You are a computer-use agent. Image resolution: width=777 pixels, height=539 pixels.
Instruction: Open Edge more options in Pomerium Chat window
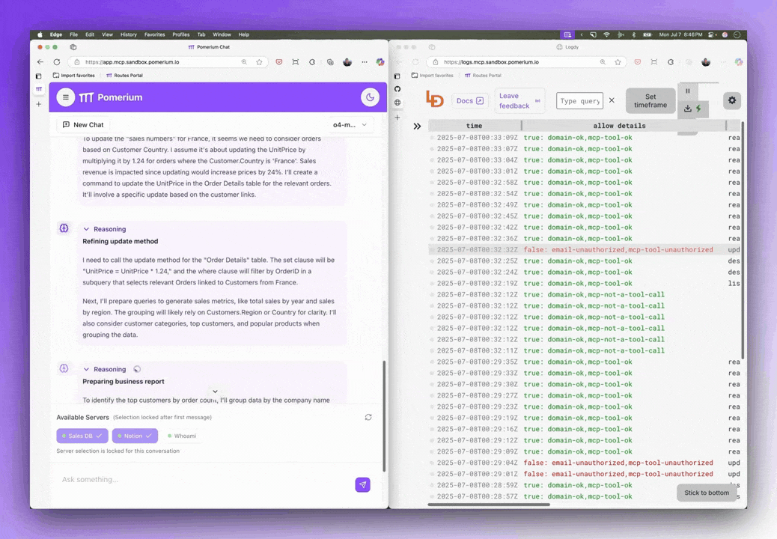pyautogui.click(x=365, y=62)
